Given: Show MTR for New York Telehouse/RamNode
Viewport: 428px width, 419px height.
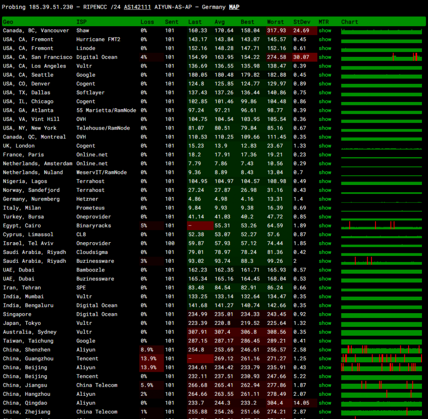Looking at the screenshot, I should click(x=325, y=128).
